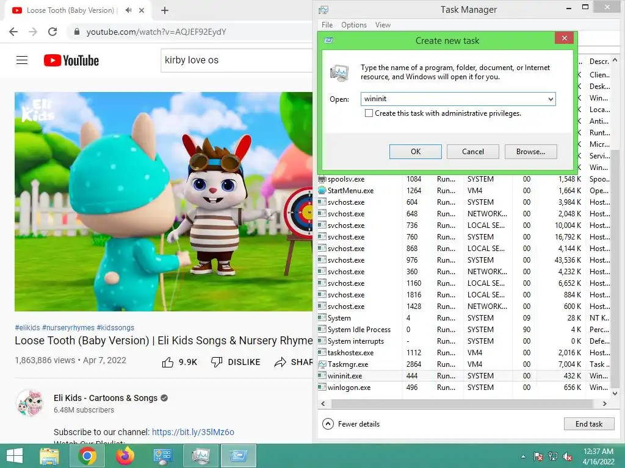Click the Chrome address bar URL

pos(156,32)
